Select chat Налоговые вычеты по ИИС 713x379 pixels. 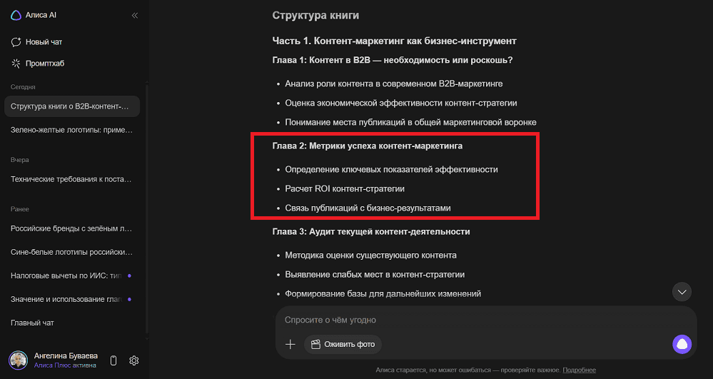pos(66,275)
